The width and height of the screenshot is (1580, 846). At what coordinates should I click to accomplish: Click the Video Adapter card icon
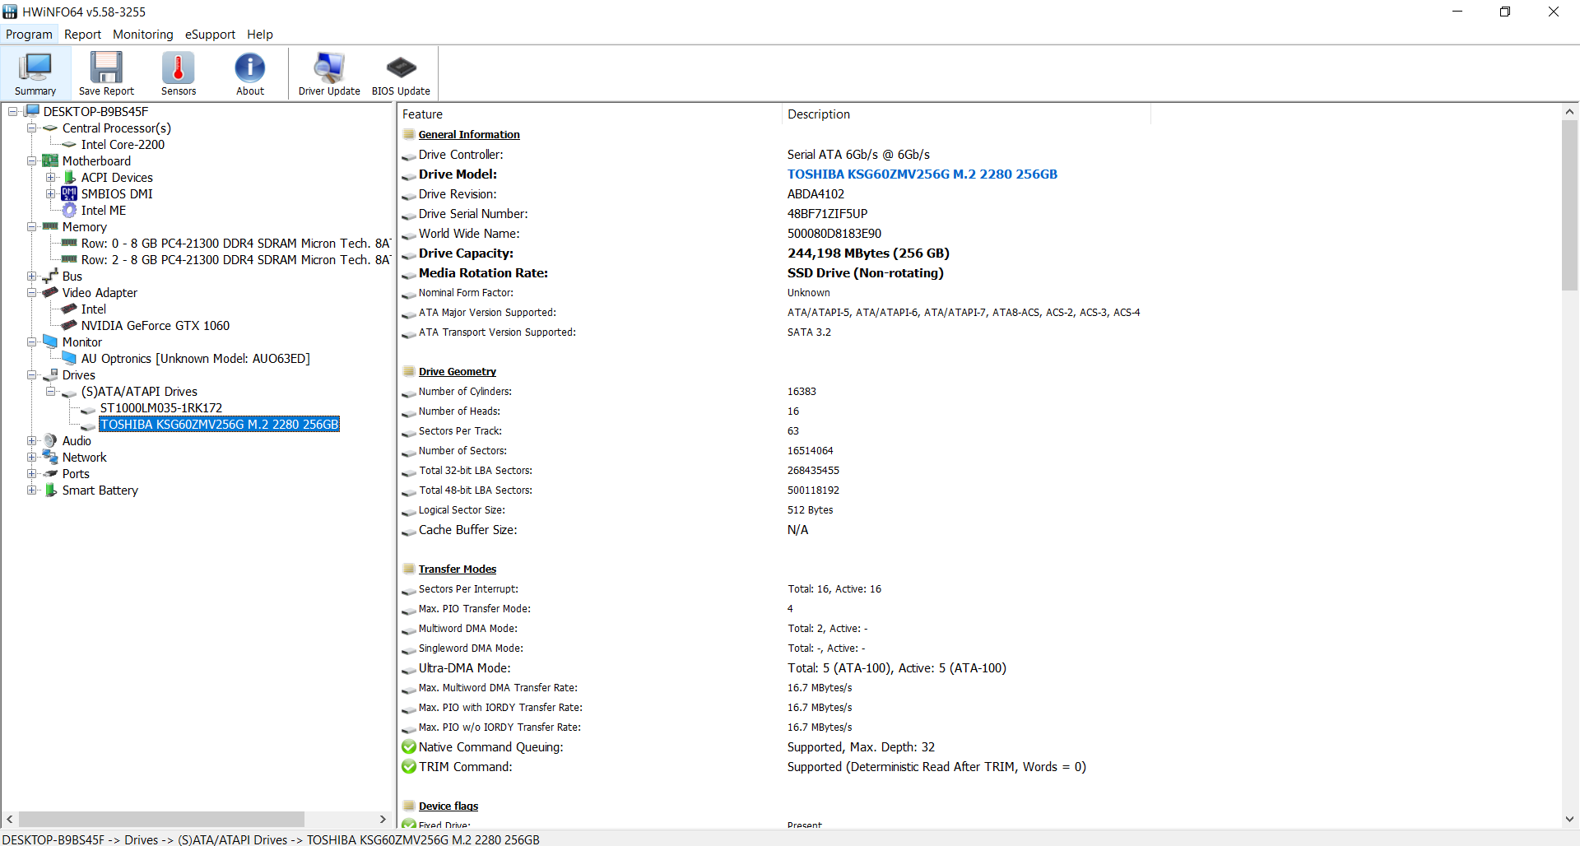(x=50, y=292)
